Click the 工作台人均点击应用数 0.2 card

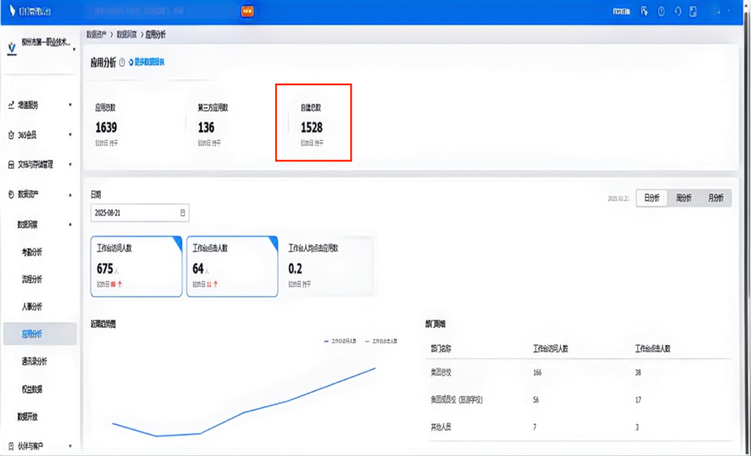coord(328,267)
